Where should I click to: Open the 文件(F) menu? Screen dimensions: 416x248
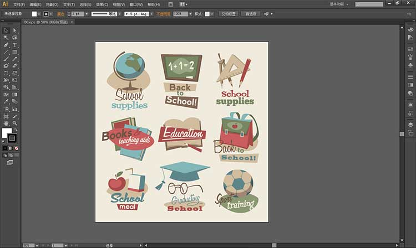[19, 4]
